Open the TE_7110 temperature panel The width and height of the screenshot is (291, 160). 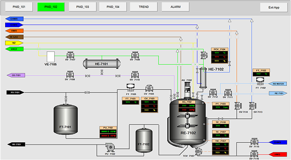click(221, 124)
